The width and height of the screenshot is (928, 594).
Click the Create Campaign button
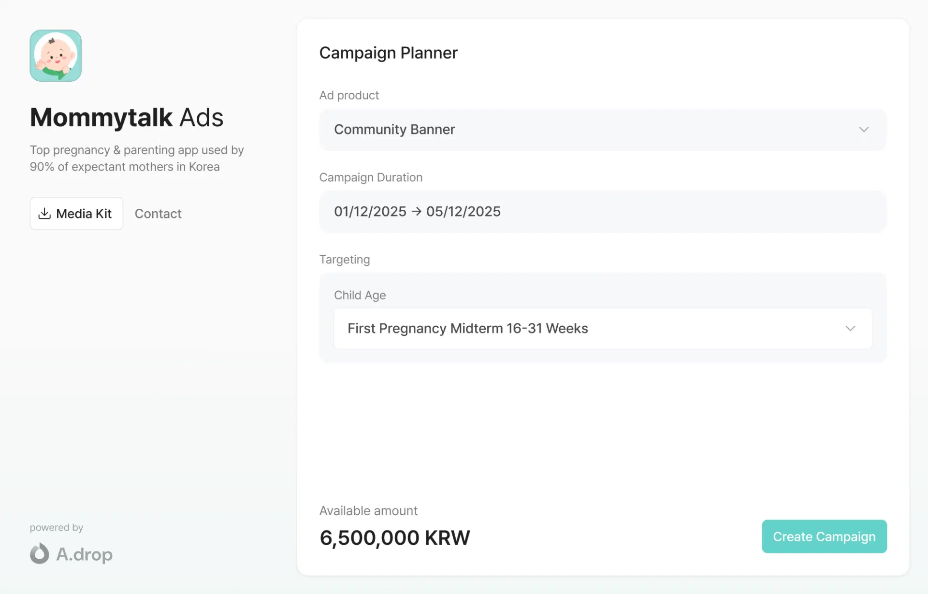[824, 536]
